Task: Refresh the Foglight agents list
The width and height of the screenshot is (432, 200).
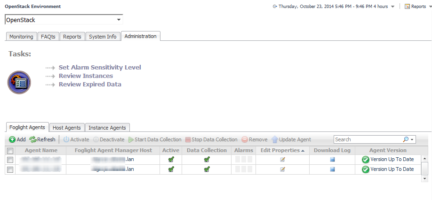Action: click(x=42, y=139)
